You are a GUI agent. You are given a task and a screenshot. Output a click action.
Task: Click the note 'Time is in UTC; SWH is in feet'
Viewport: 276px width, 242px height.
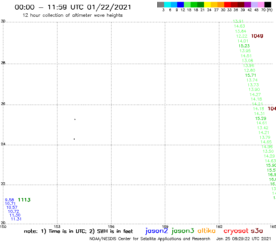(78, 231)
